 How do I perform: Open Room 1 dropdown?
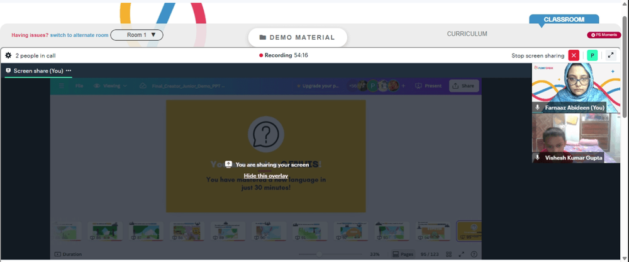pyautogui.click(x=136, y=35)
